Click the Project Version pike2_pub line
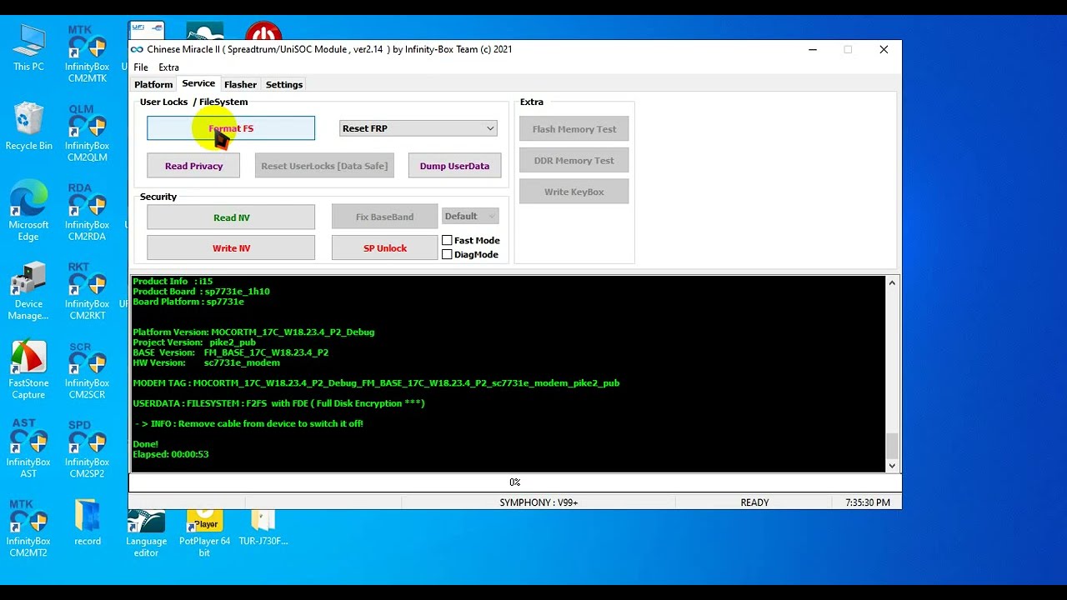 coord(194,342)
